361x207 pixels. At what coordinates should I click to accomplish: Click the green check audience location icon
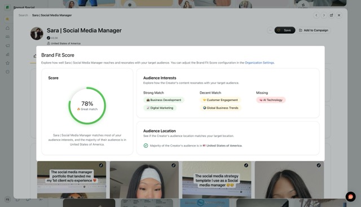tap(146, 146)
